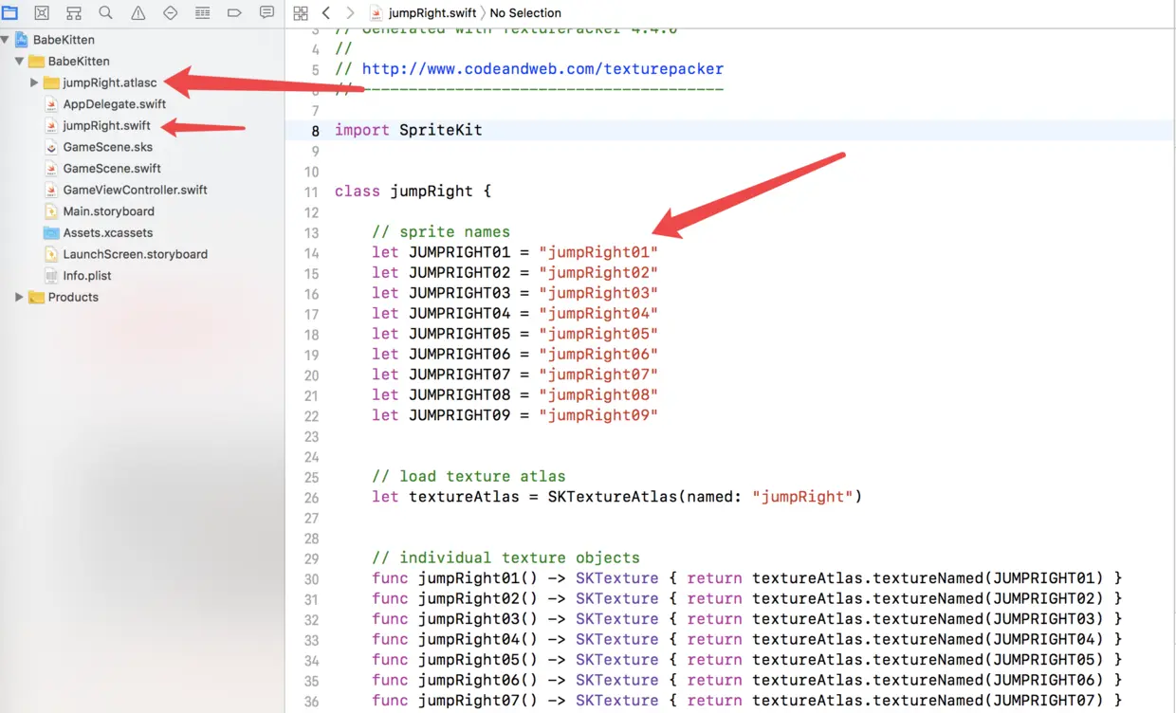
Task: Open Main.storyboard
Action: tap(108, 211)
